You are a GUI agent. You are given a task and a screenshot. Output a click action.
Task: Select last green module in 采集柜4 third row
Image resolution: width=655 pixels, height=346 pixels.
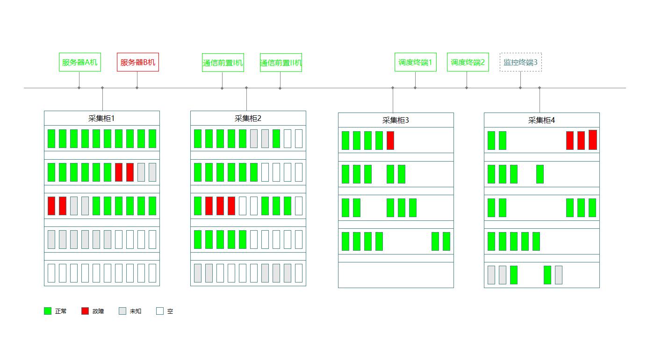click(592, 208)
